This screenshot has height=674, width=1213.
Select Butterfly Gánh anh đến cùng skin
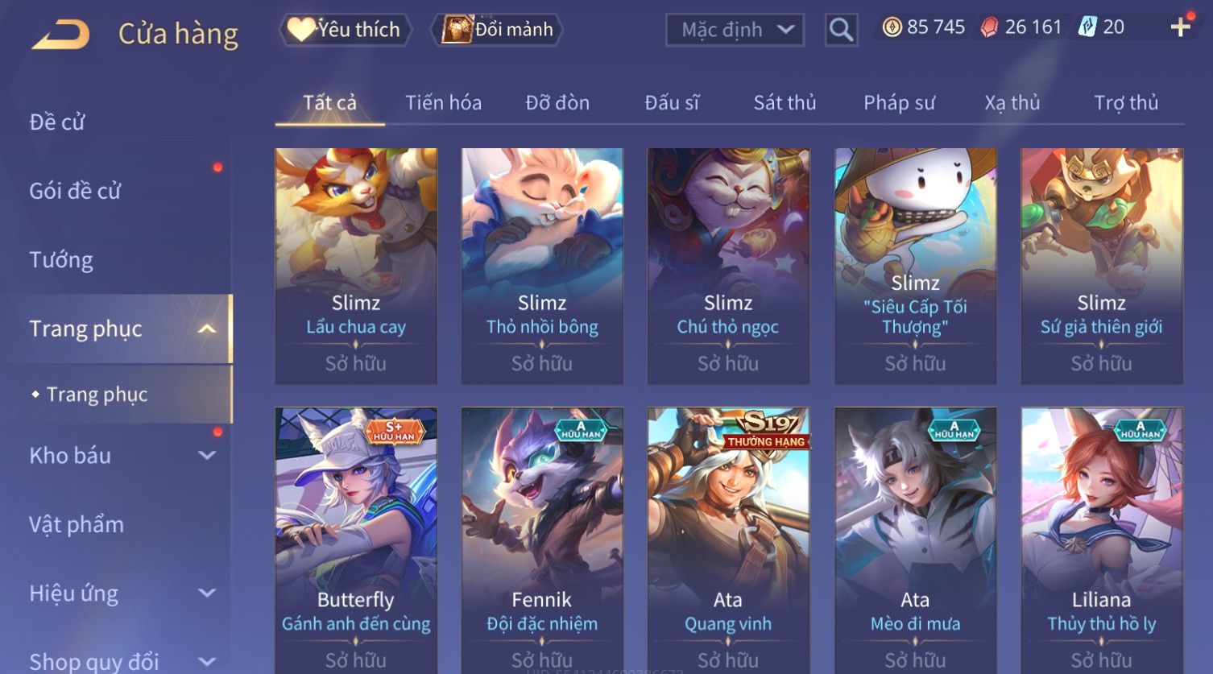pos(356,540)
